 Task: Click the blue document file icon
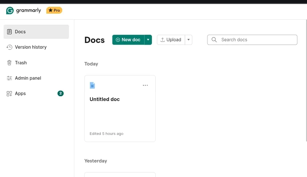92,85
